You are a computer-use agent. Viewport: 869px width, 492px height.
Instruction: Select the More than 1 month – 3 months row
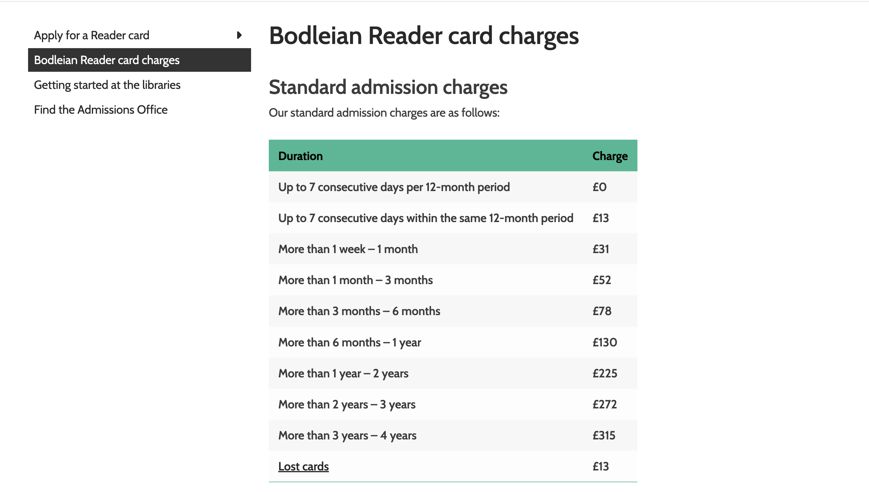point(453,280)
